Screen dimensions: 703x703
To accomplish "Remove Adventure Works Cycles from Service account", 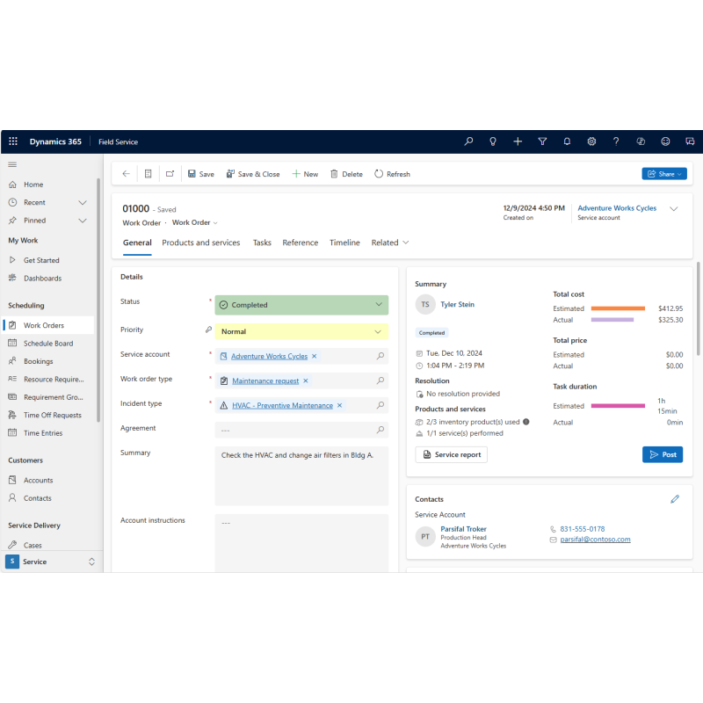I will click(315, 356).
